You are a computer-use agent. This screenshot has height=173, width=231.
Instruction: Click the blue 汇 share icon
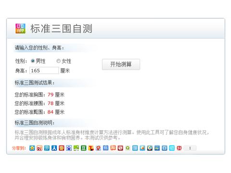coord(135,148)
